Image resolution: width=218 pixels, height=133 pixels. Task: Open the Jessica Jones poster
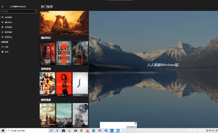click(47, 53)
